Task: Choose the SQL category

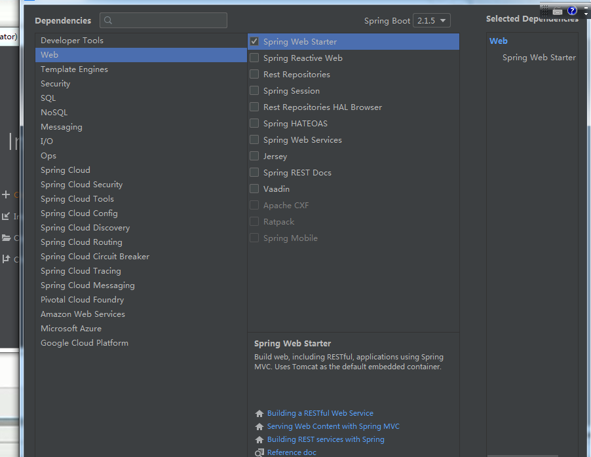Action: pyautogui.click(x=141, y=98)
